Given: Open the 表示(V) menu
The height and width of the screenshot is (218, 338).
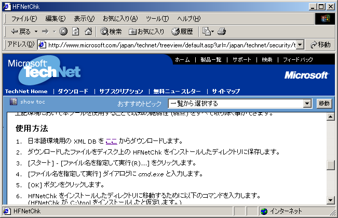Looking at the screenshot, I should (x=84, y=19).
